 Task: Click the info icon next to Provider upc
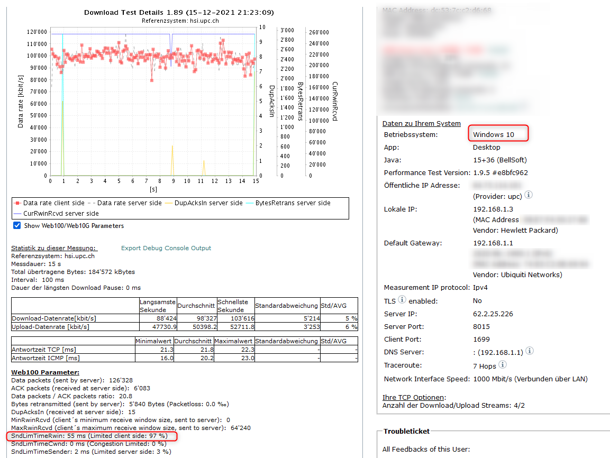pyautogui.click(x=528, y=195)
